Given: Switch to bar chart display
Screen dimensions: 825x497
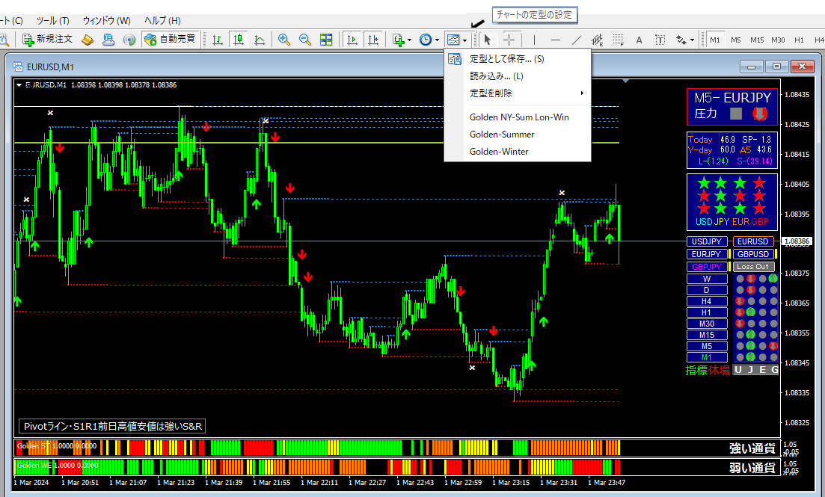Looking at the screenshot, I should coord(218,40).
